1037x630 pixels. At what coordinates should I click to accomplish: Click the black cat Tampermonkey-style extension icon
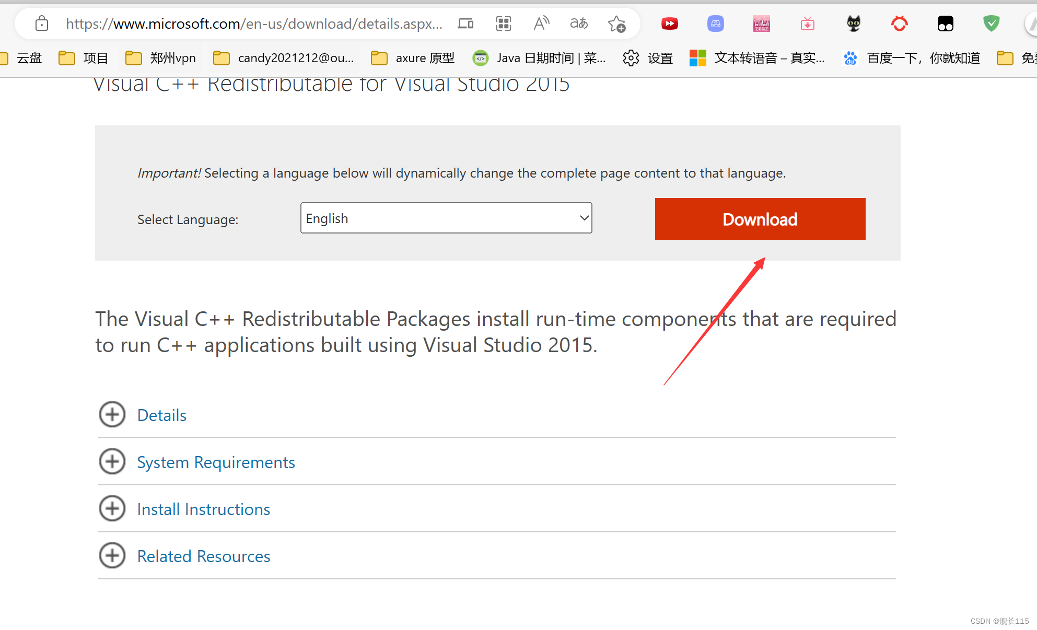coord(853,24)
